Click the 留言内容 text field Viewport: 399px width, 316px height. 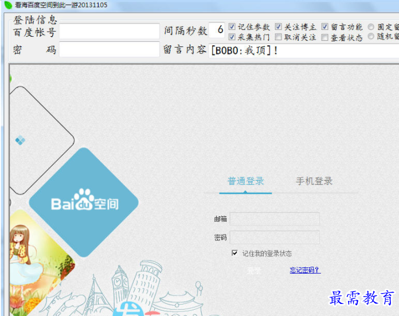coord(304,50)
